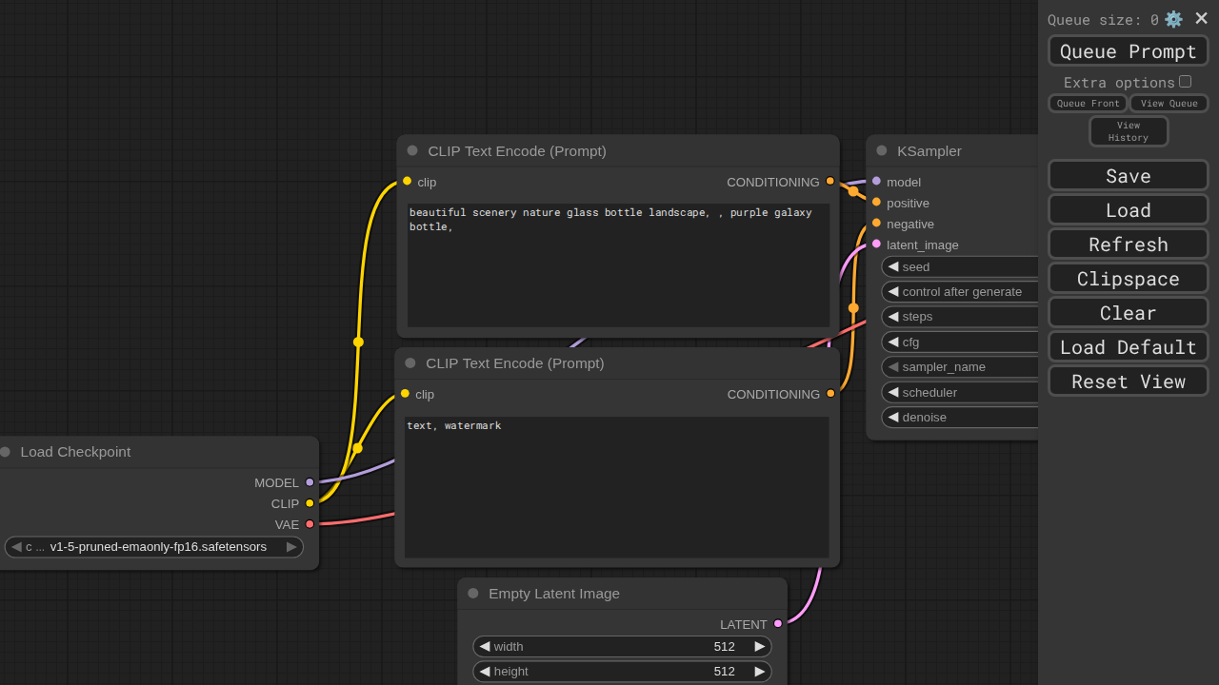Open the sampler_name dropdown in KSampler

(x=960, y=367)
